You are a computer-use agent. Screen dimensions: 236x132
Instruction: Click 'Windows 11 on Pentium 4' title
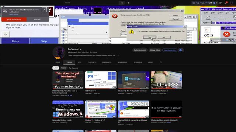(159, 91)
